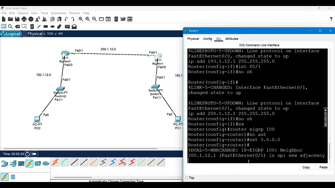Pick the copper cross-over dashed cable
This screenshot has height=188, width=335.
tap(84, 162)
